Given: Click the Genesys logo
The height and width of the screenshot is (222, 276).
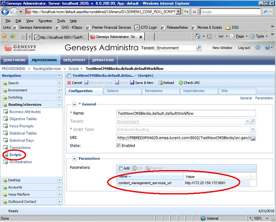Looking at the screenshot, I should click(20, 48).
